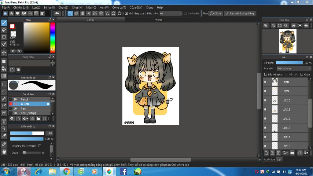Image resolution: width=313 pixels, height=176 pixels.
Task: Enable parallel lines snap
Action: (76, 13)
